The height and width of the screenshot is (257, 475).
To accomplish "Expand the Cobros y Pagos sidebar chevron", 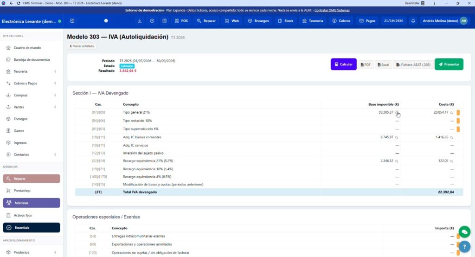I will coord(55,84).
